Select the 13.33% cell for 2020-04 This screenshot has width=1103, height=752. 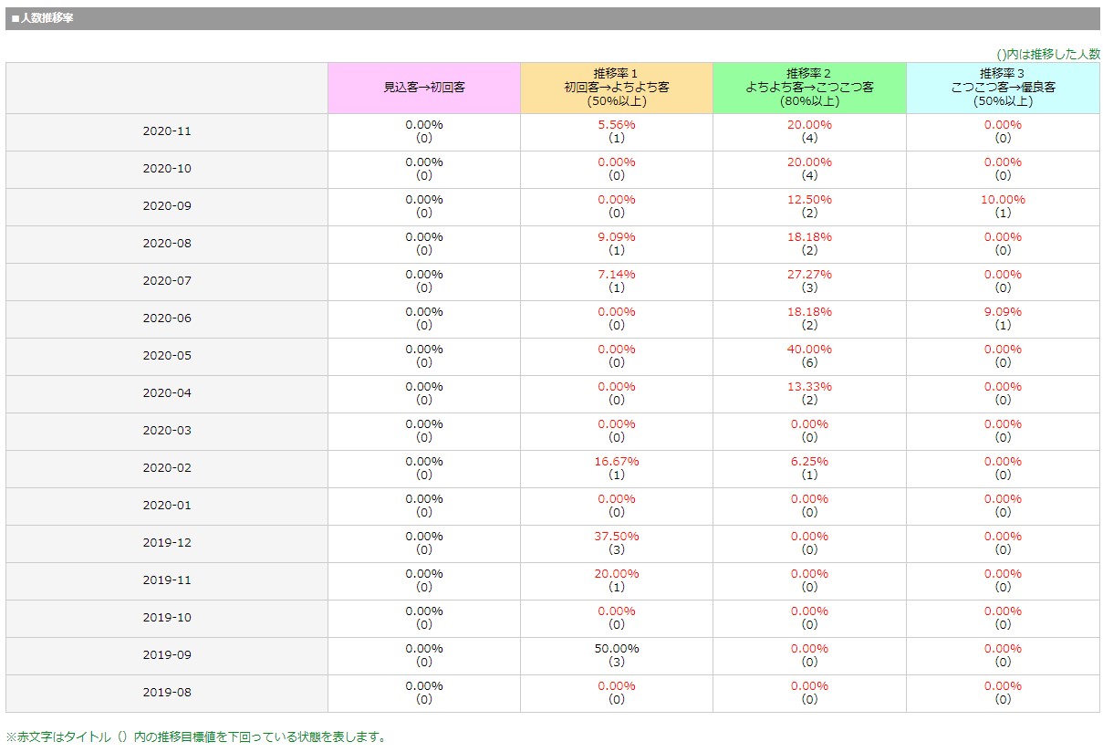pyautogui.click(x=809, y=387)
